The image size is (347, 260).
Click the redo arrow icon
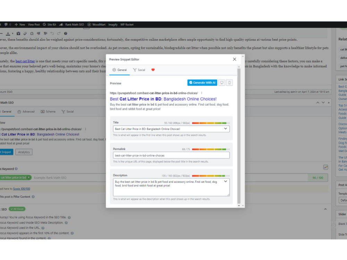click(59, 34)
